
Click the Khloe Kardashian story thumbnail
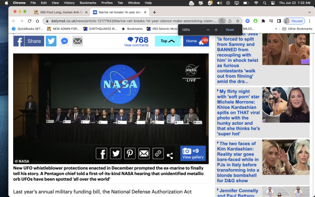click(286, 105)
